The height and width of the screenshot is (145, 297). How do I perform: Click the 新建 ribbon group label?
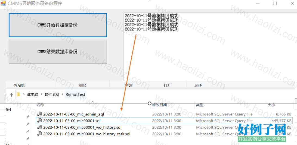tap(129, 85)
